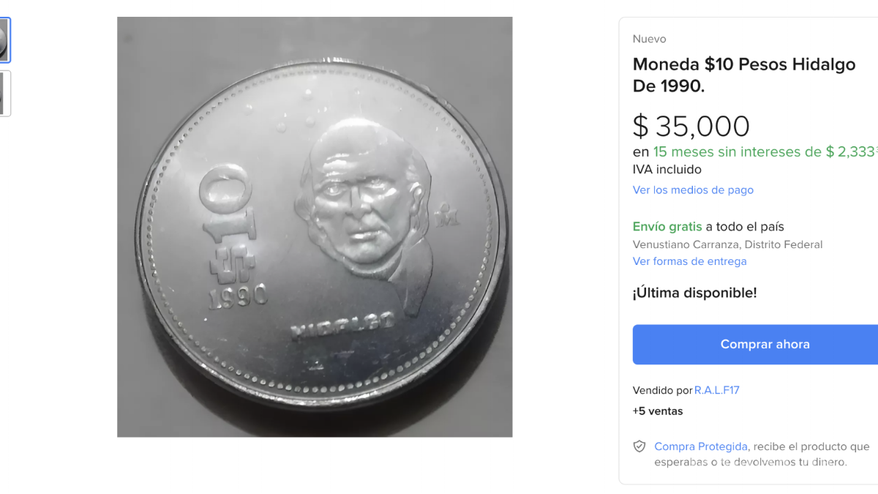
Task: Click Venustiano Carranza, Distrito Federal location
Action: 727,244
